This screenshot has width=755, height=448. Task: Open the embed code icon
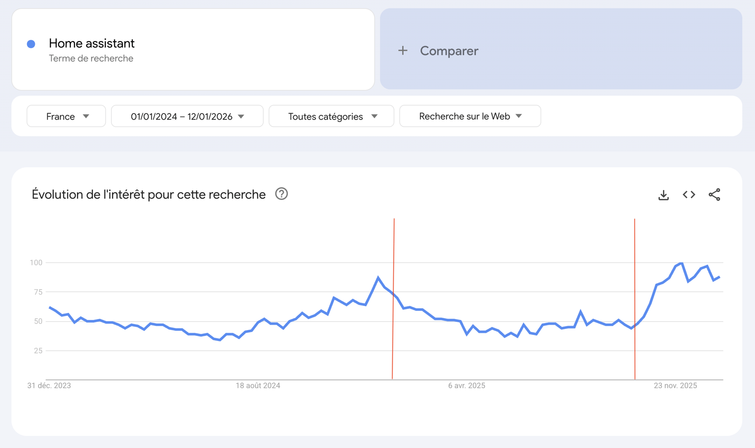(689, 195)
